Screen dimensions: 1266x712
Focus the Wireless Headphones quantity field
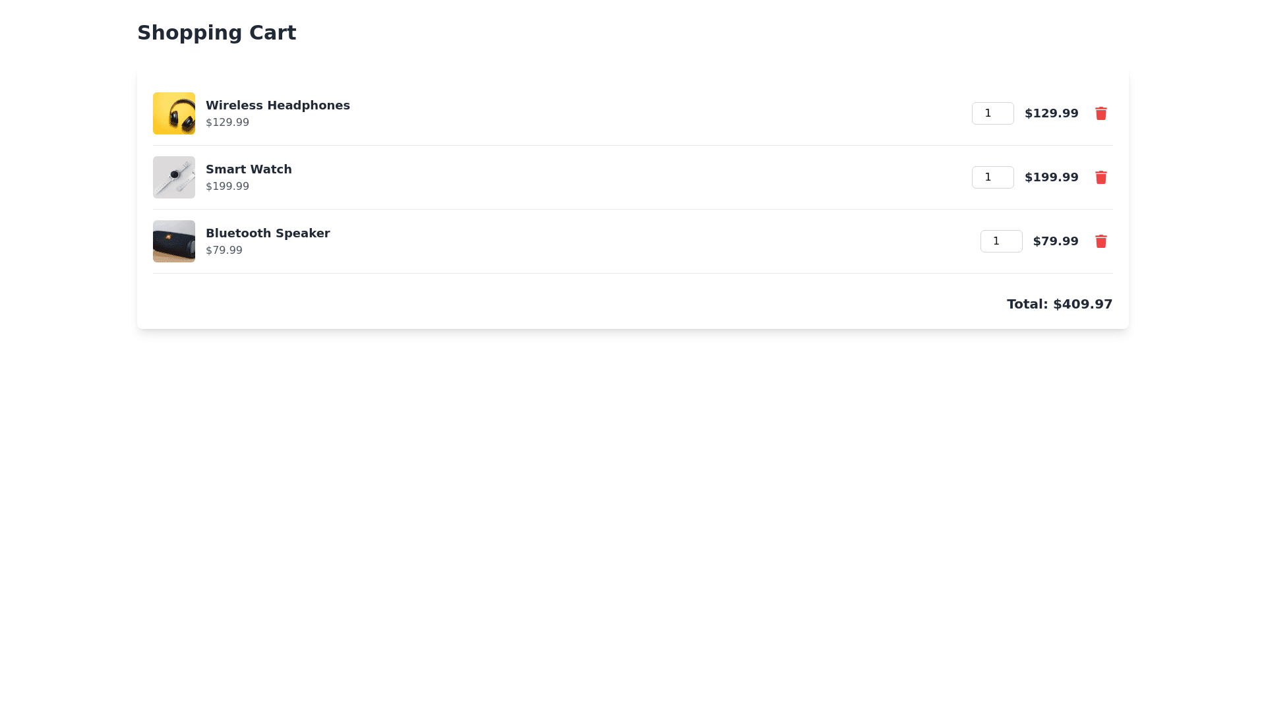[x=992, y=113]
